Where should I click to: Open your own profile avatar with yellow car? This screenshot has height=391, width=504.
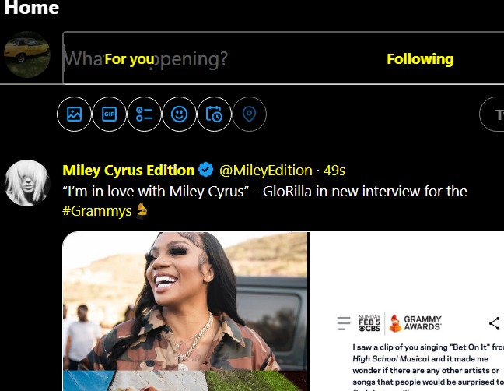pyautogui.click(x=27, y=55)
